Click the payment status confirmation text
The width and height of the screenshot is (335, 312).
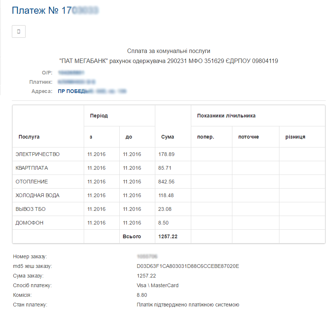point(188,305)
